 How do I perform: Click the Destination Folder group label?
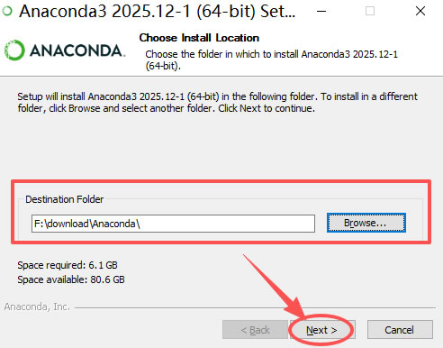click(65, 199)
